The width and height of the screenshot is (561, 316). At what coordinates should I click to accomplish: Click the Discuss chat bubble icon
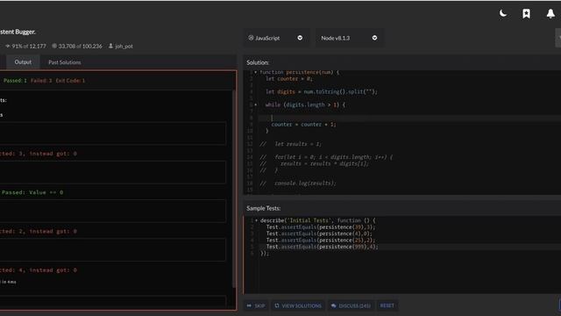coord(333,305)
